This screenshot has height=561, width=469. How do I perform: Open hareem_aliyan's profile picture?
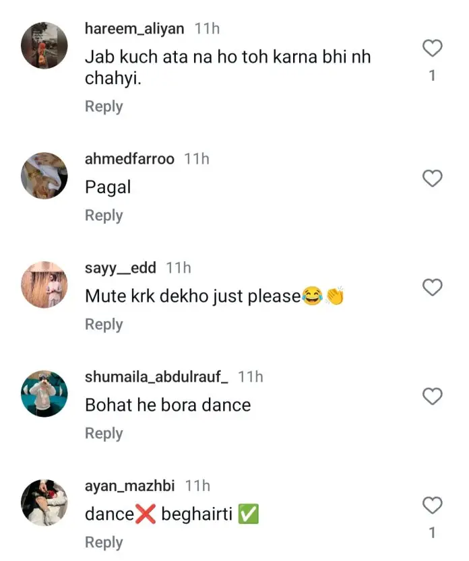pos(44,45)
